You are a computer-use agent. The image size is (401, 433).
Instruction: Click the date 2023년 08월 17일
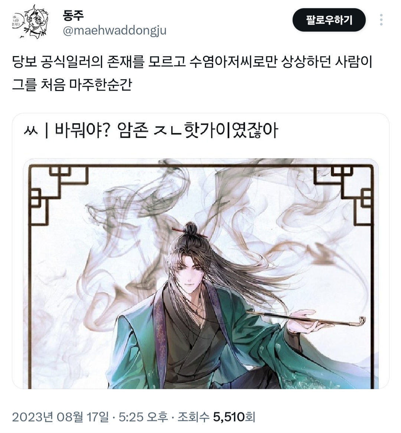(x=60, y=417)
